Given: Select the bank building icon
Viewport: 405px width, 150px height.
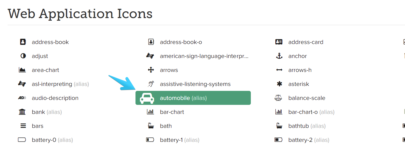Looking at the screenshot, I should tap(22, 112).
